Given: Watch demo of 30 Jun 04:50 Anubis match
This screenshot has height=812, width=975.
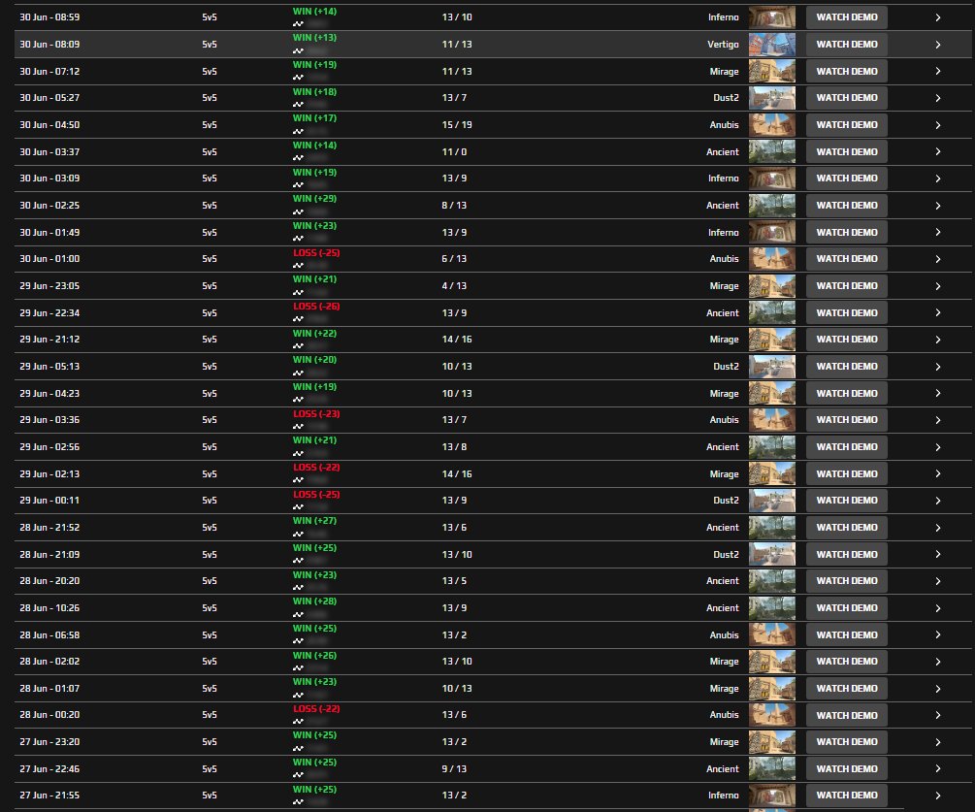Looking at the screenshot, I should coord(846,125).
